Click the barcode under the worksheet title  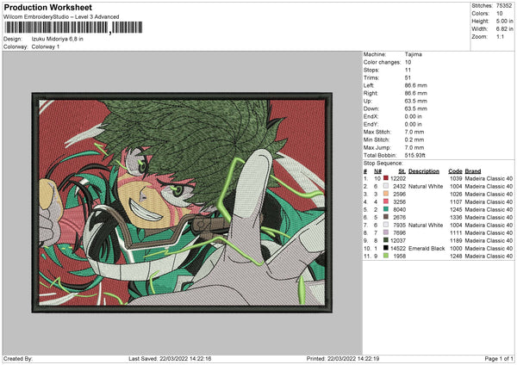point(73,28)
